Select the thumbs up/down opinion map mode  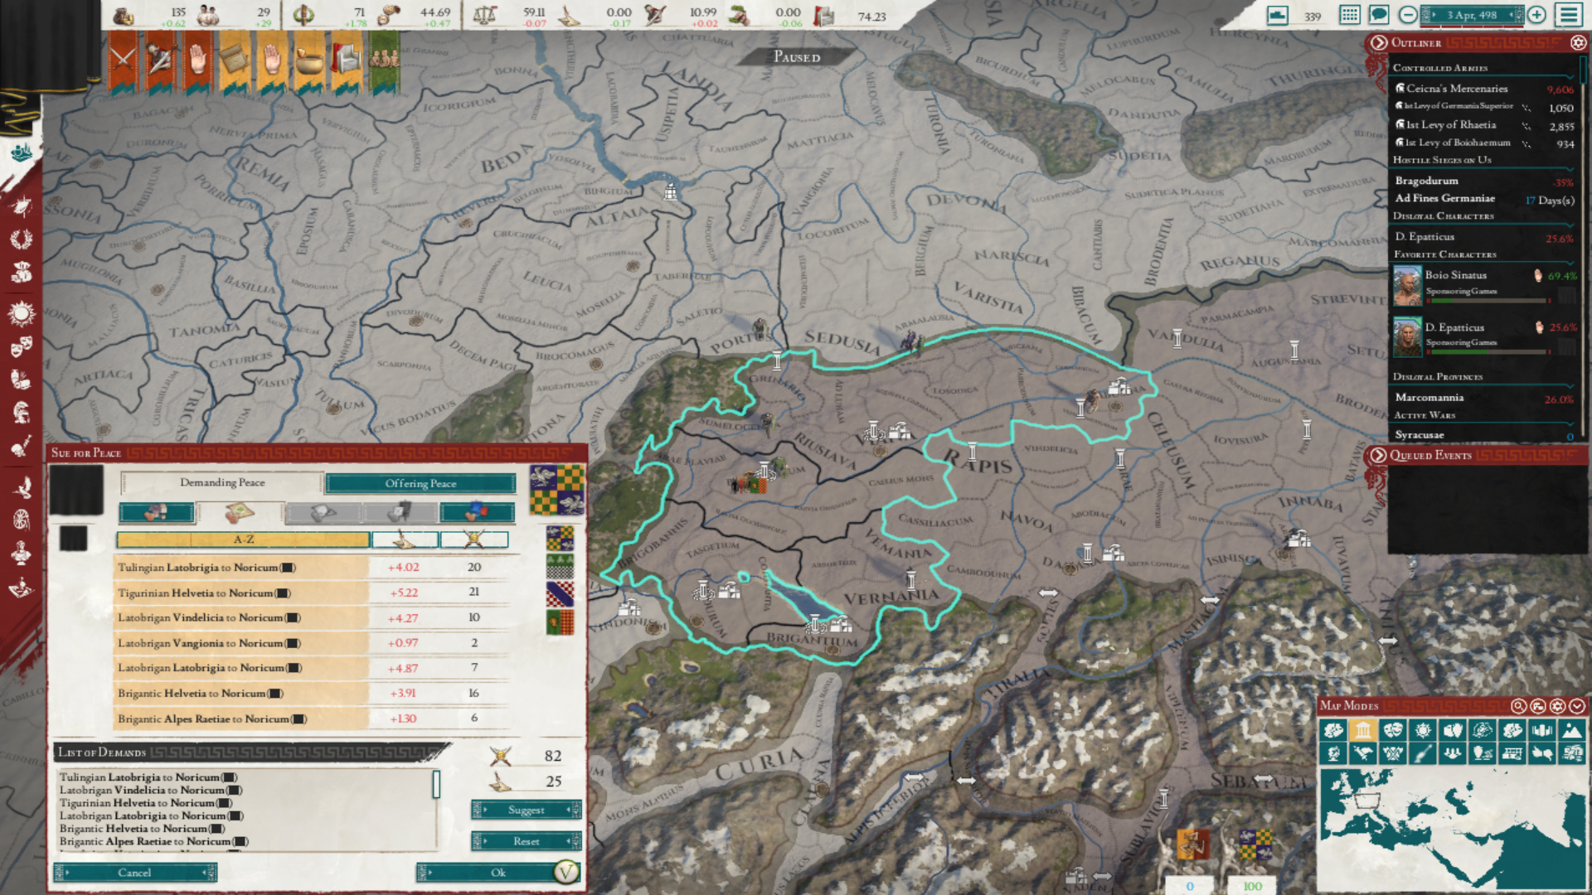click(x=1542, y=753)
